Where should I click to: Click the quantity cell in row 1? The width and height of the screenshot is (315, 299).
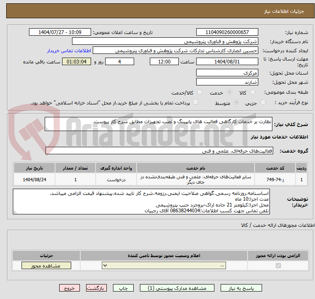pyautogui.click(x=75, y=180)
